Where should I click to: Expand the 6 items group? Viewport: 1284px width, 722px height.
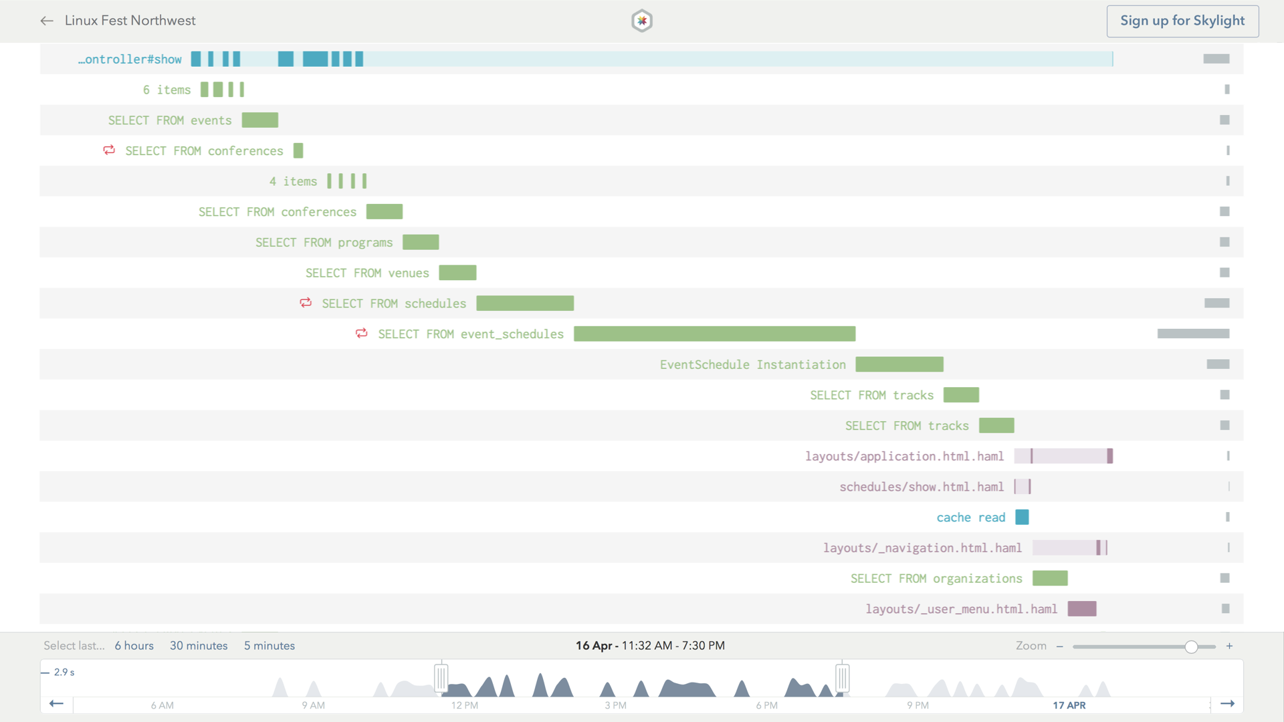[166, 89]
